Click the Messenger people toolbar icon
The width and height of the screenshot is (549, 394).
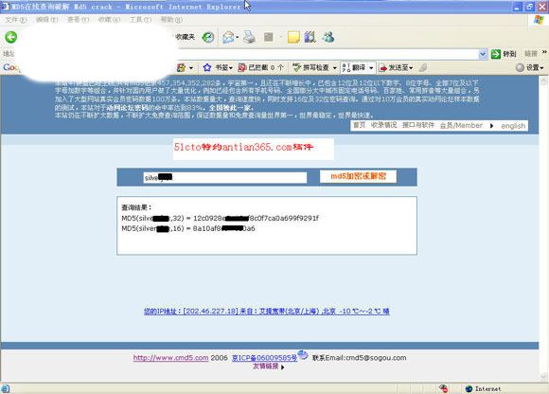328,37
